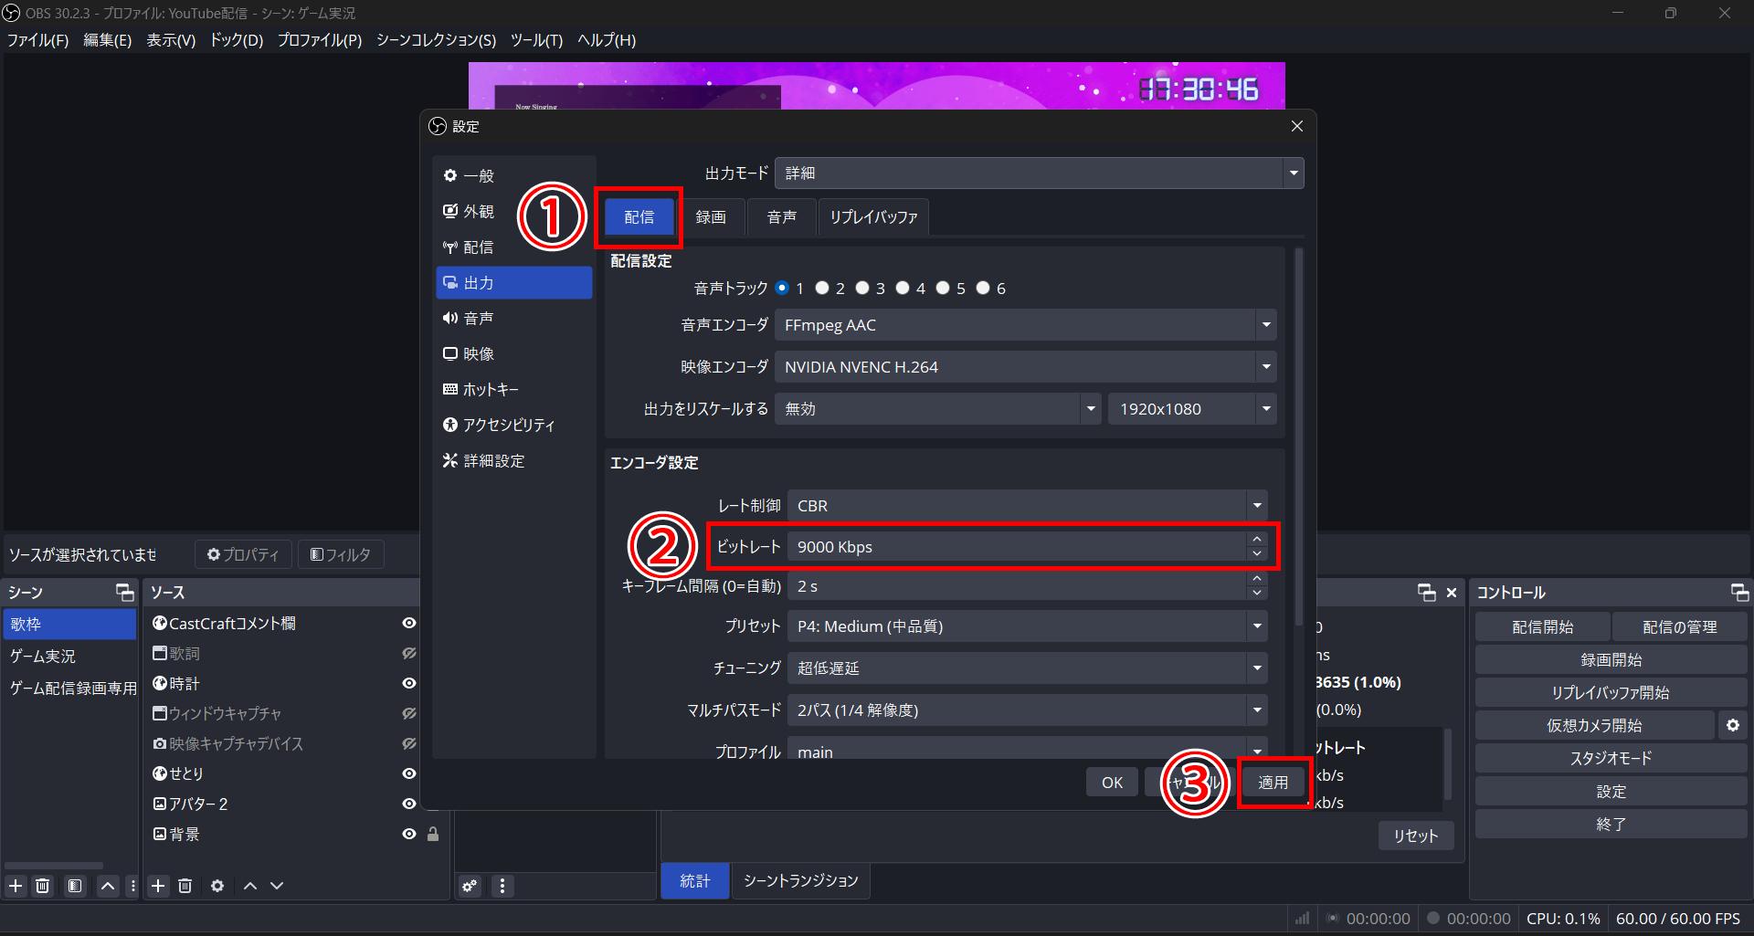Pop out the シーン dock panel
The height and width of the screenshot is (936, 1754).
[124, 593]
